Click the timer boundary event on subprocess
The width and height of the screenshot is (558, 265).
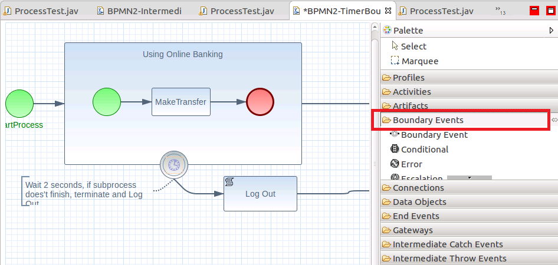[x=174, y=164]
